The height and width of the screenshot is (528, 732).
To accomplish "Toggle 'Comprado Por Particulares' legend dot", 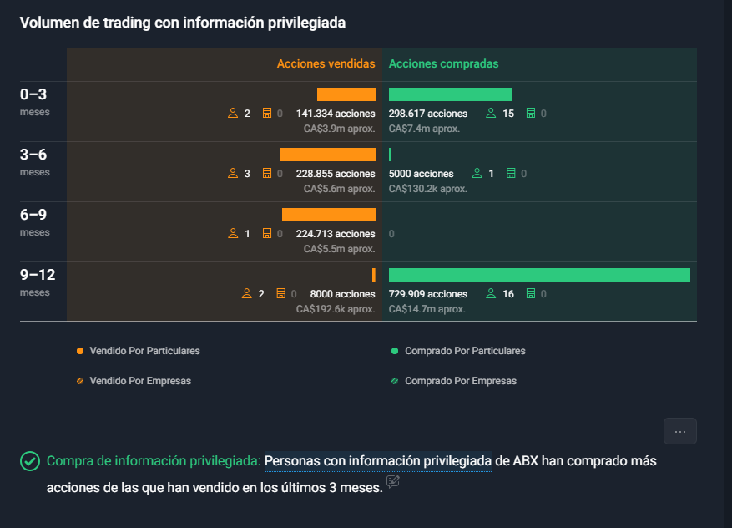I will [x=395, y=351].
